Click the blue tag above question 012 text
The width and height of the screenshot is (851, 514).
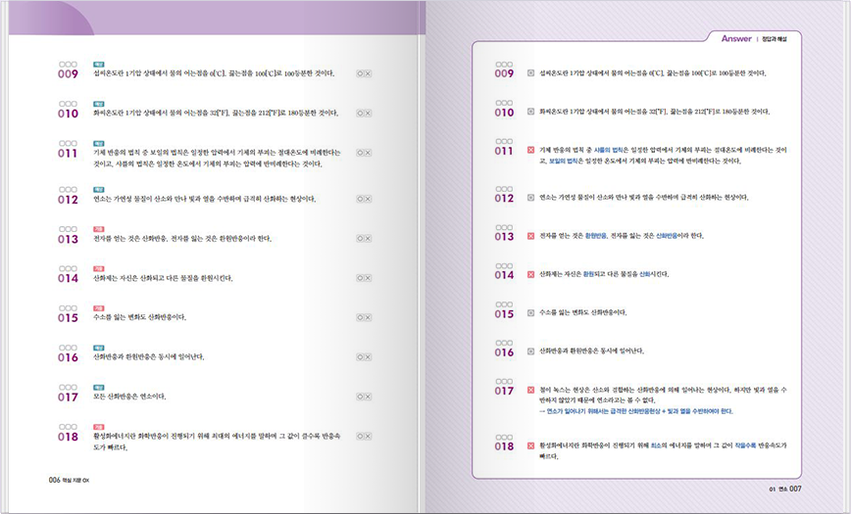[99, 189]
